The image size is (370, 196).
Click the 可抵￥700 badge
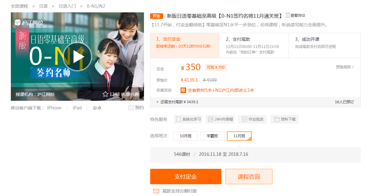pos(216,67)
